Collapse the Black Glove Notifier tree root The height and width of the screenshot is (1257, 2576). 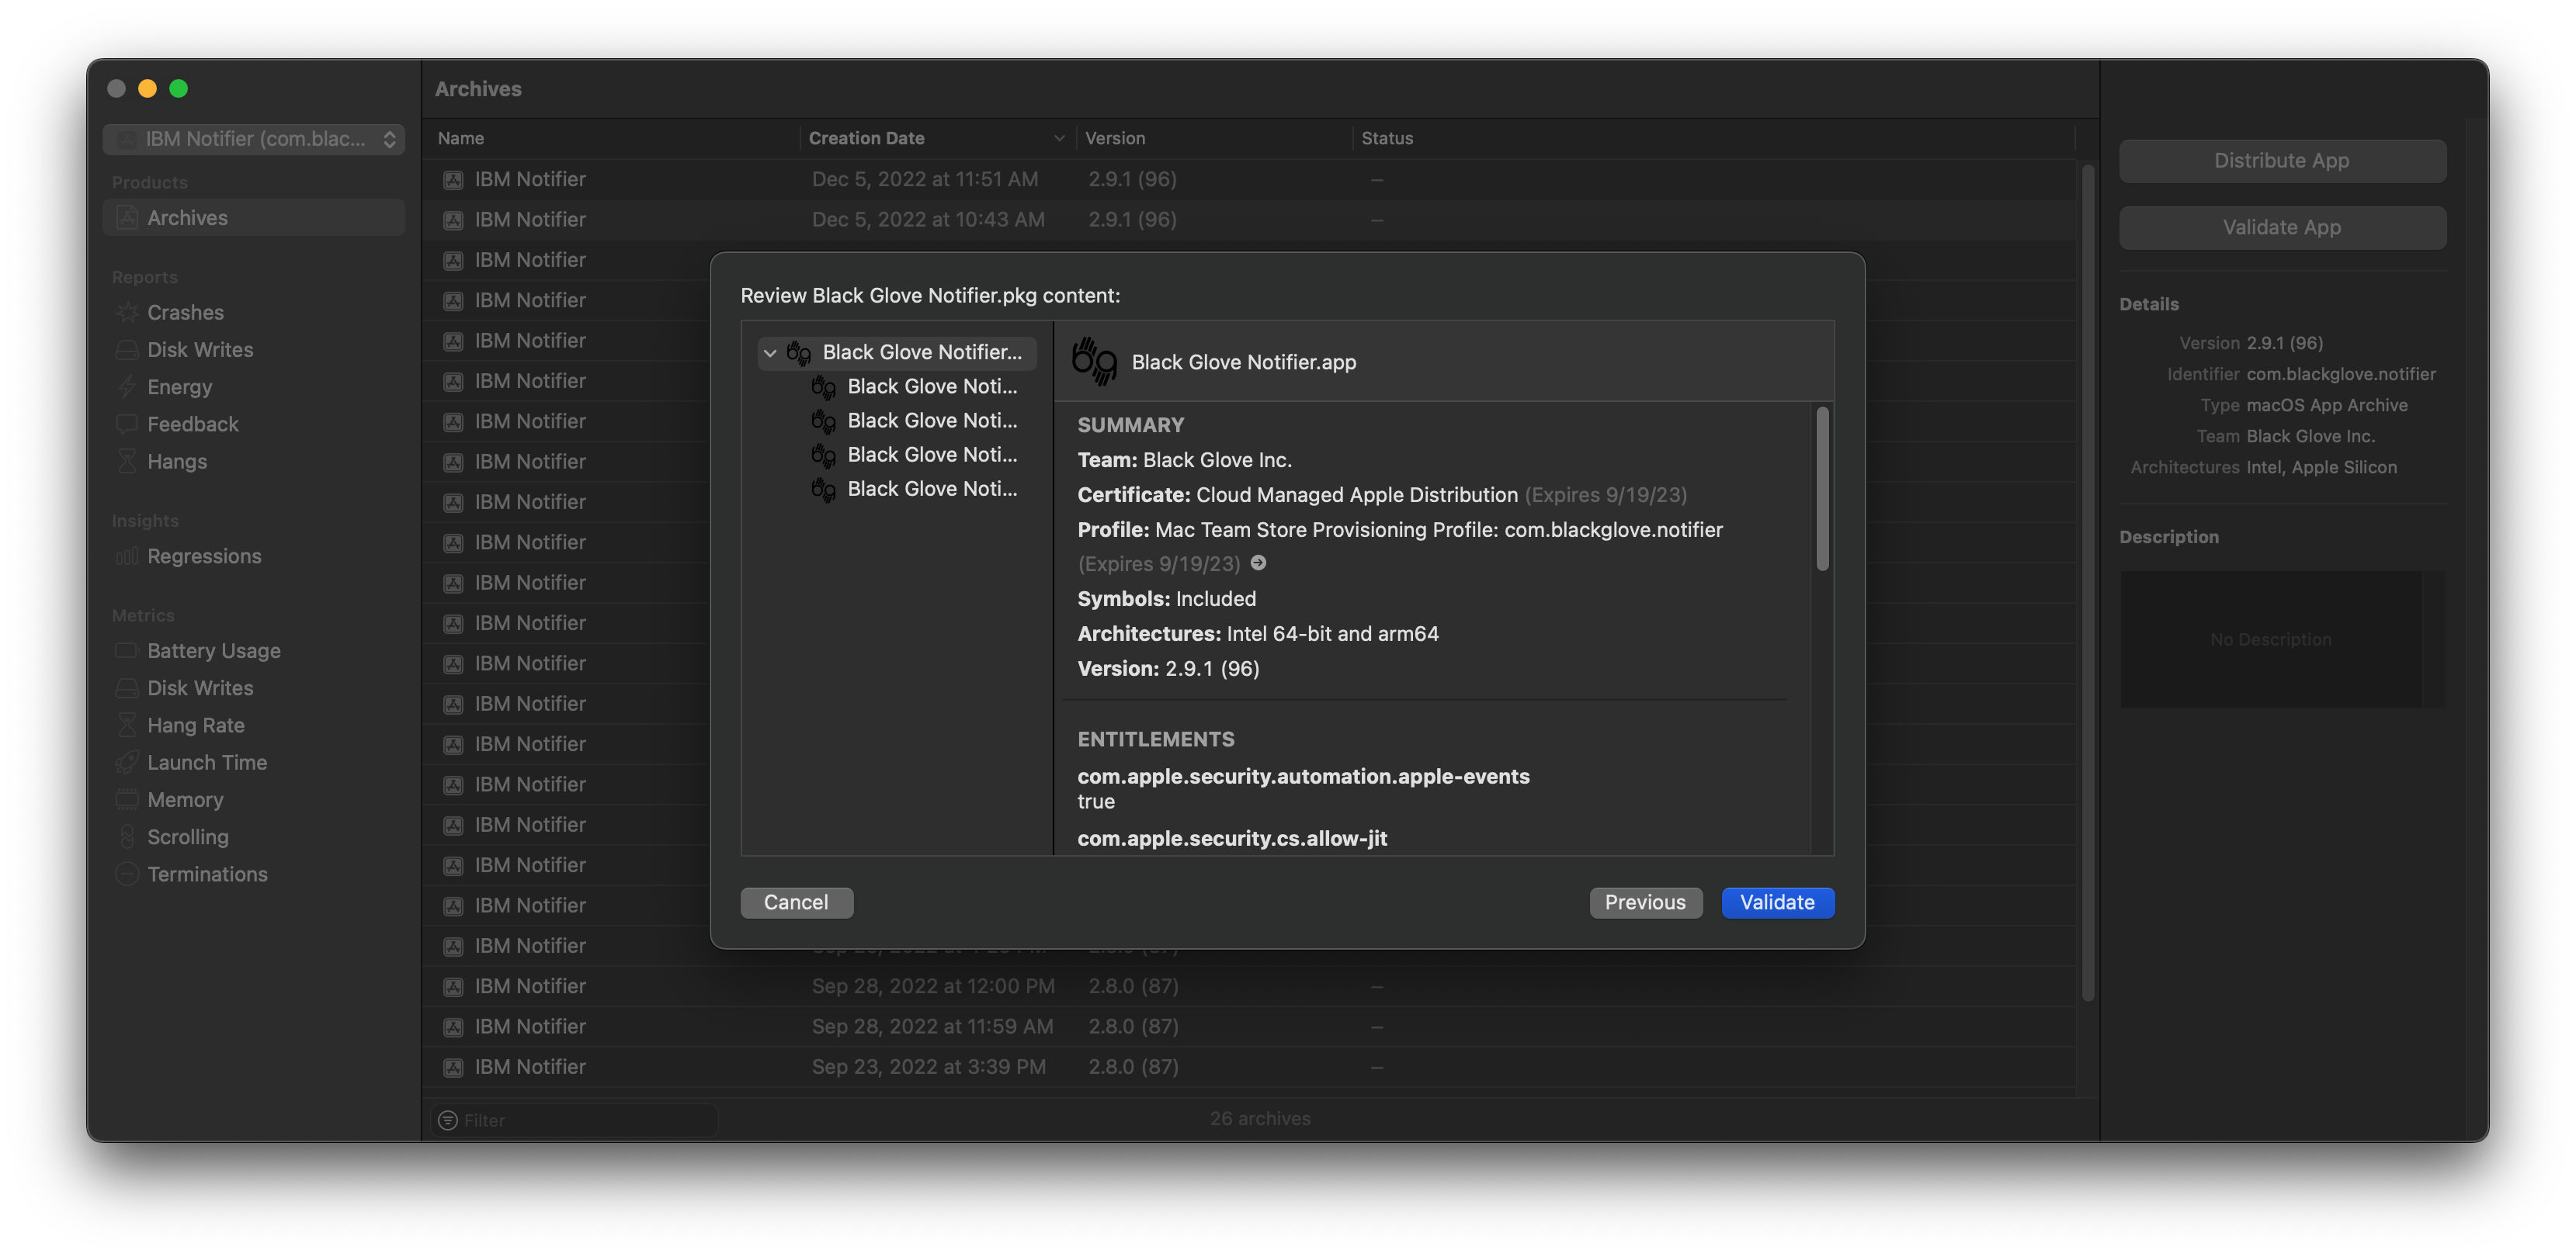pos(770,353)
